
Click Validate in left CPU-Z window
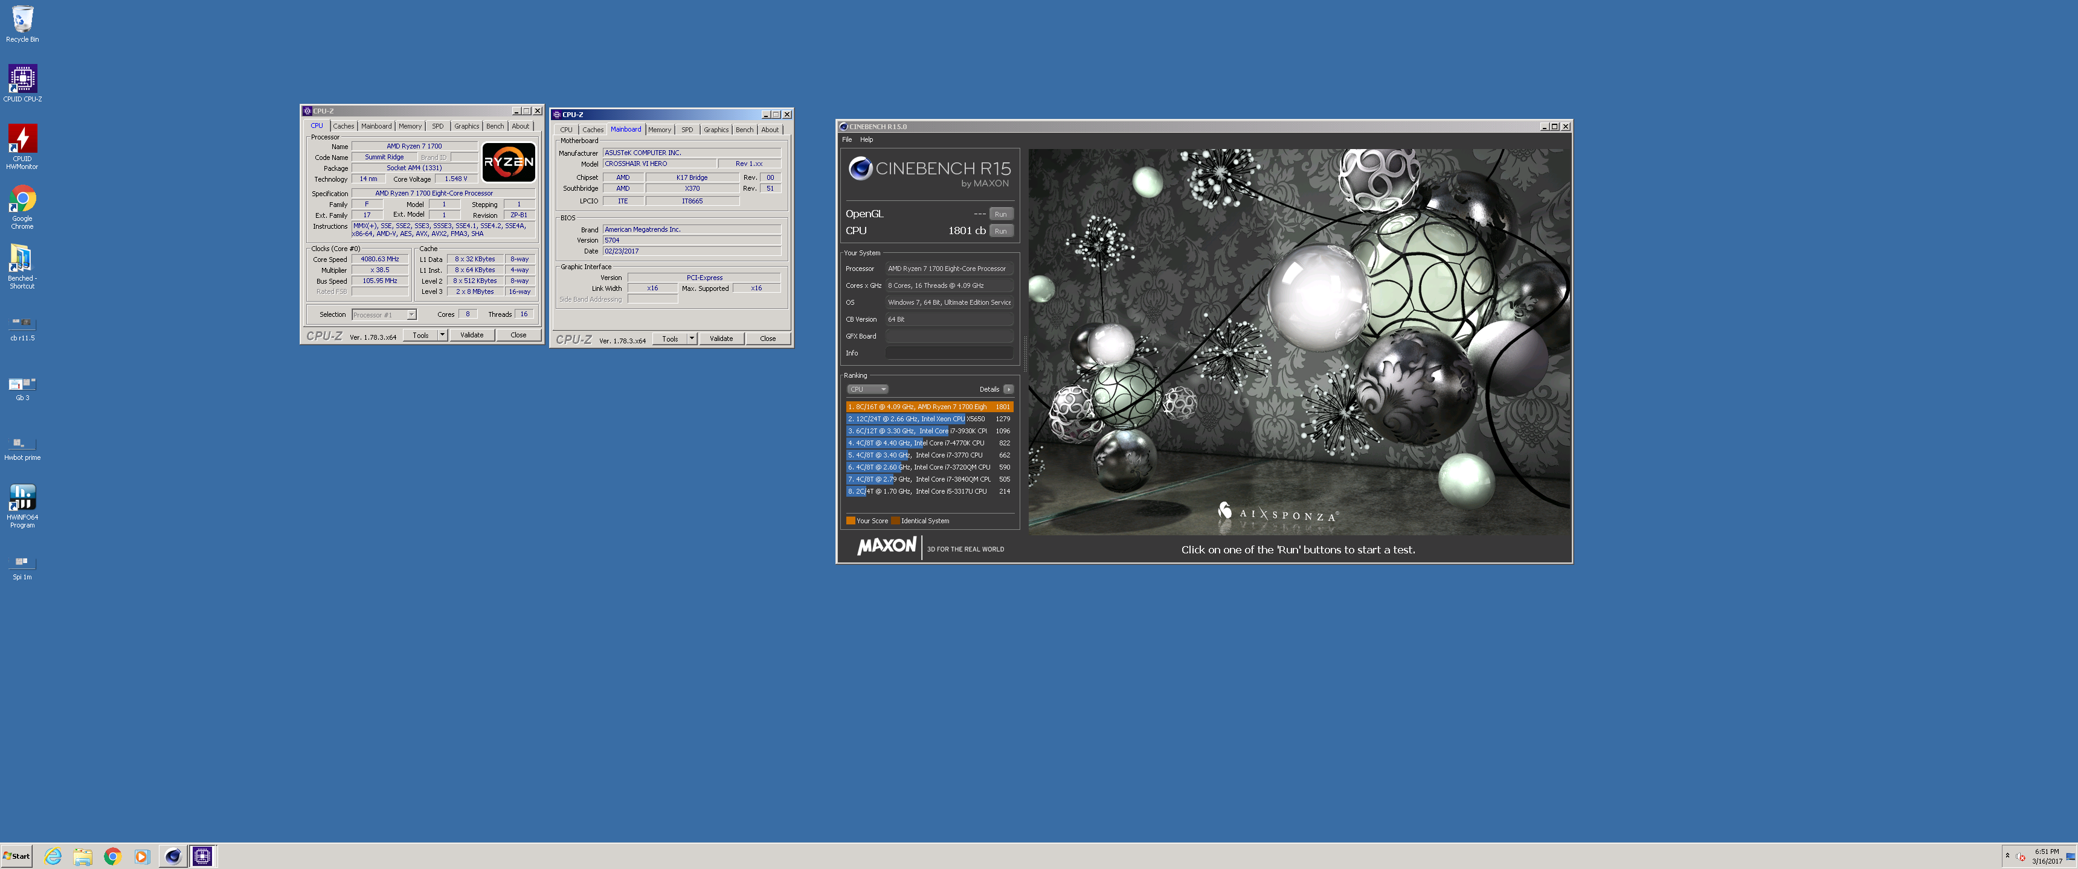(472, 336)
